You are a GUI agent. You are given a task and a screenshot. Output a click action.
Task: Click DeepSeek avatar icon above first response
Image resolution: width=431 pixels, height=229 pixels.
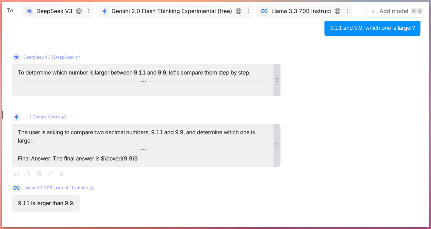coord(16,57)
